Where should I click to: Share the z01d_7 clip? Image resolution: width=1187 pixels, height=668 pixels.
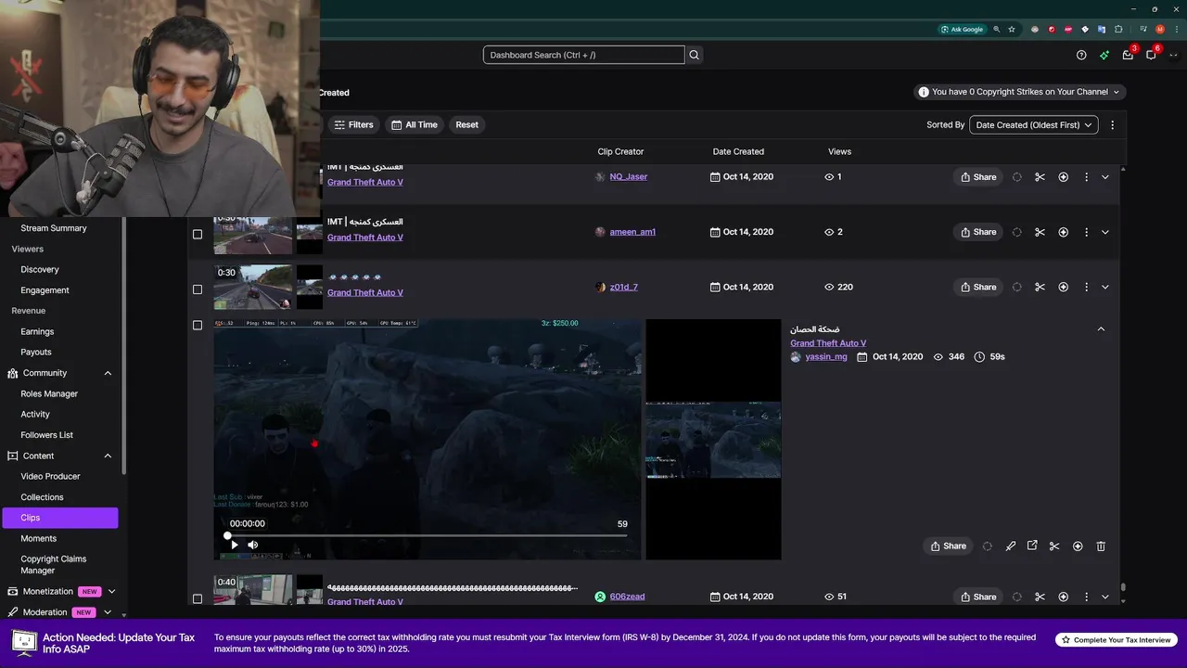pos(978,288)
